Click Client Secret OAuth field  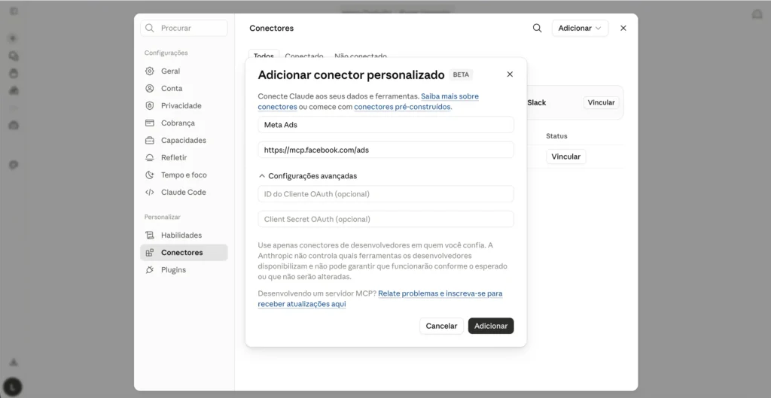pos(386,219)
